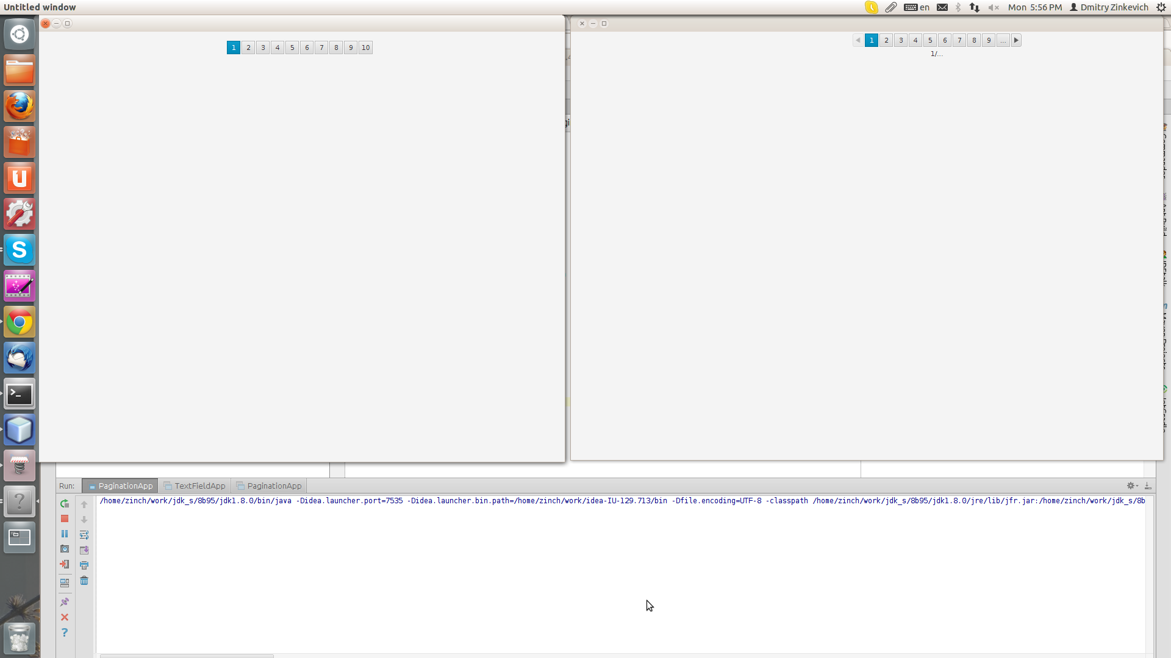1171x658 pixels.
Task: Click the console horizontal scrollbar
Action: (x=187, y=656)
